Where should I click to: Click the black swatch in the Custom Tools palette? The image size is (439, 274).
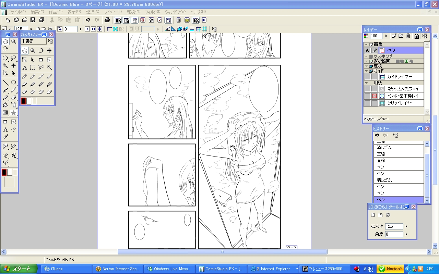click(23, 101)
